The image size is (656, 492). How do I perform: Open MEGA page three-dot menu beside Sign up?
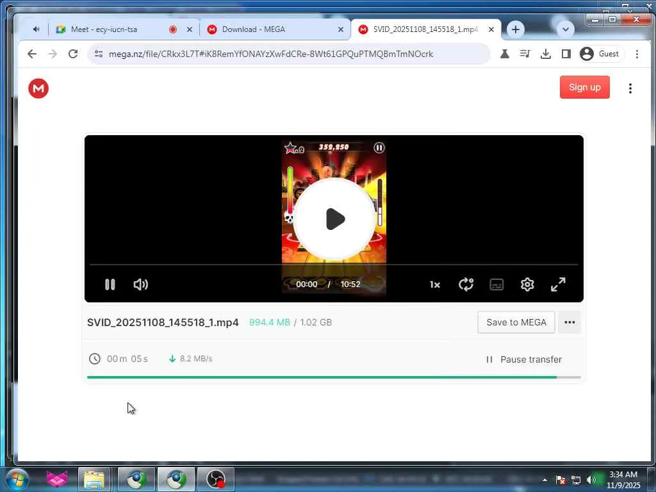pyautogui.click(x=630, y=88)
